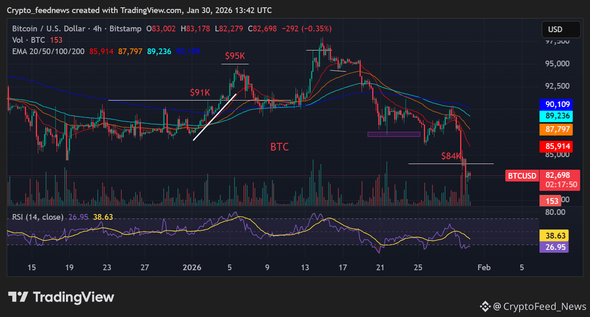590x317 pixels.
Task: Click the cyan 89,236 price-axis label
Action: (557, 116)
